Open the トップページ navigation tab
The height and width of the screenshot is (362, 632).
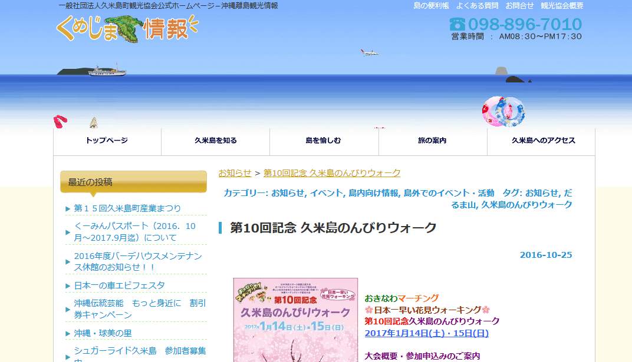pyautogui.click(x=107, y=141)
